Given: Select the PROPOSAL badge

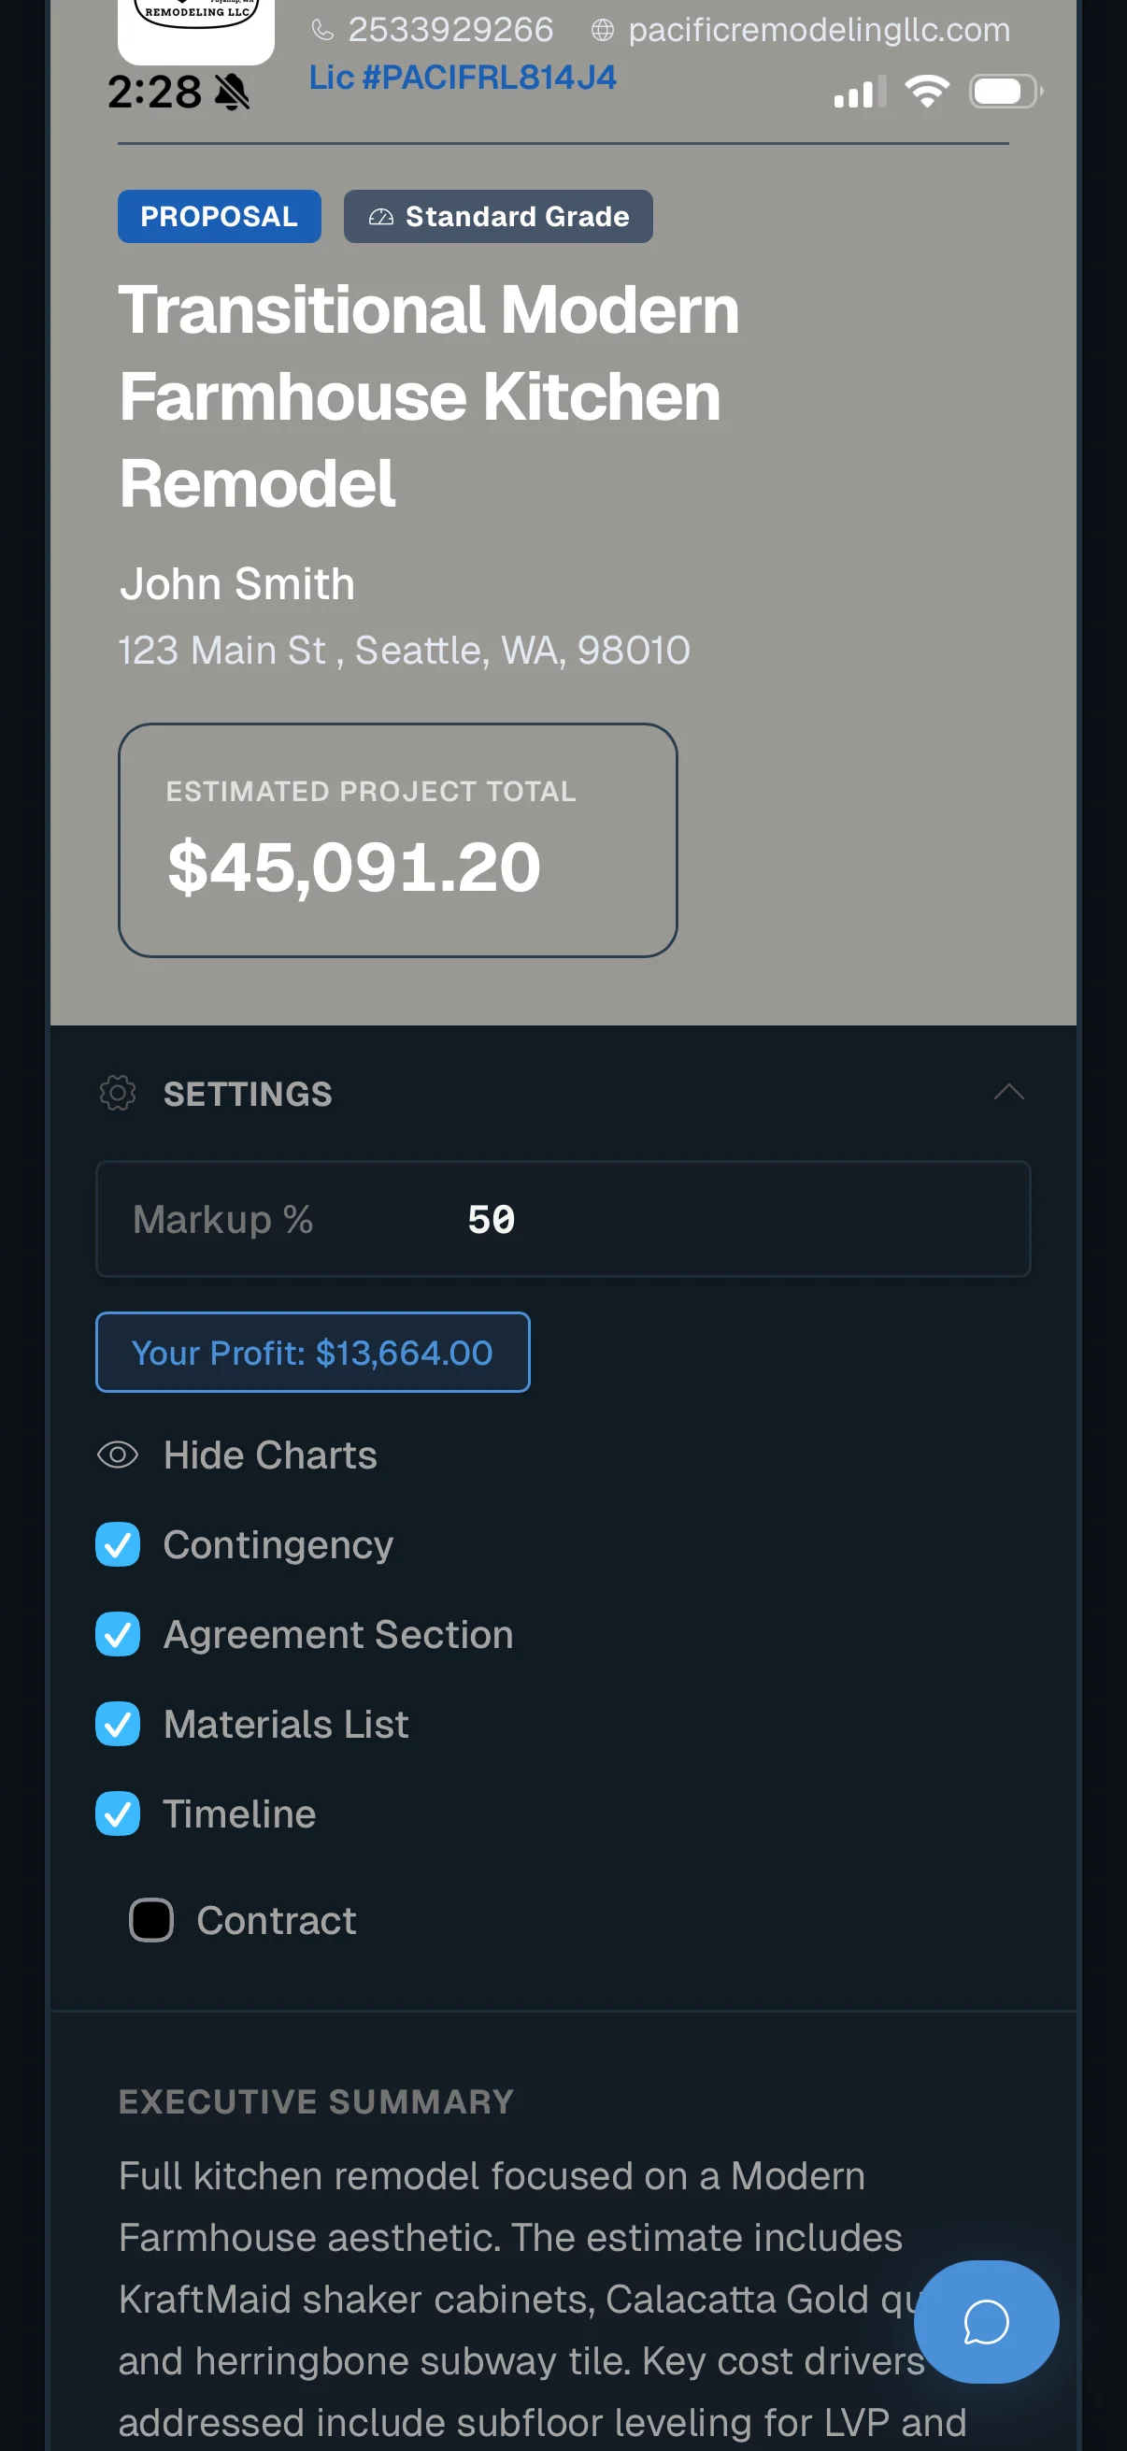Looking at the screenshot, I should (219, 216).
